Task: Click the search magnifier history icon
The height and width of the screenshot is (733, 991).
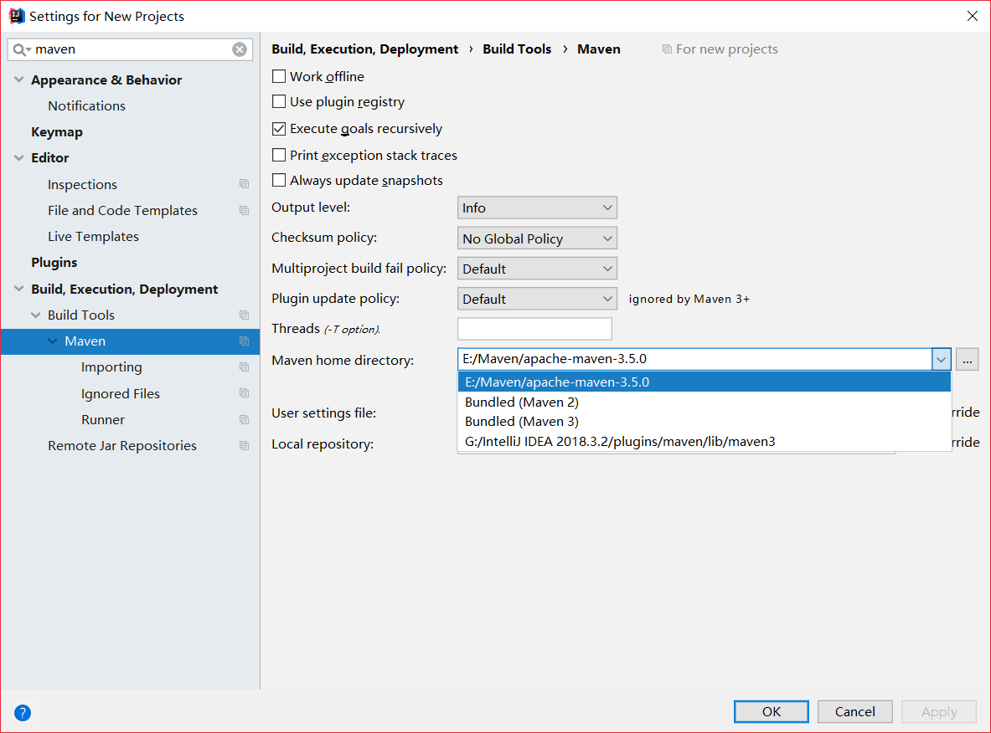Action: pyautogui.click(x=21, y=49)
